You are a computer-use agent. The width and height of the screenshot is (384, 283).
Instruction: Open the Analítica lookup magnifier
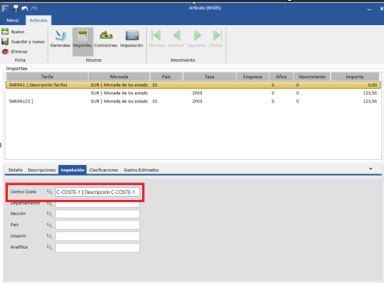click(x=50, y=247)
